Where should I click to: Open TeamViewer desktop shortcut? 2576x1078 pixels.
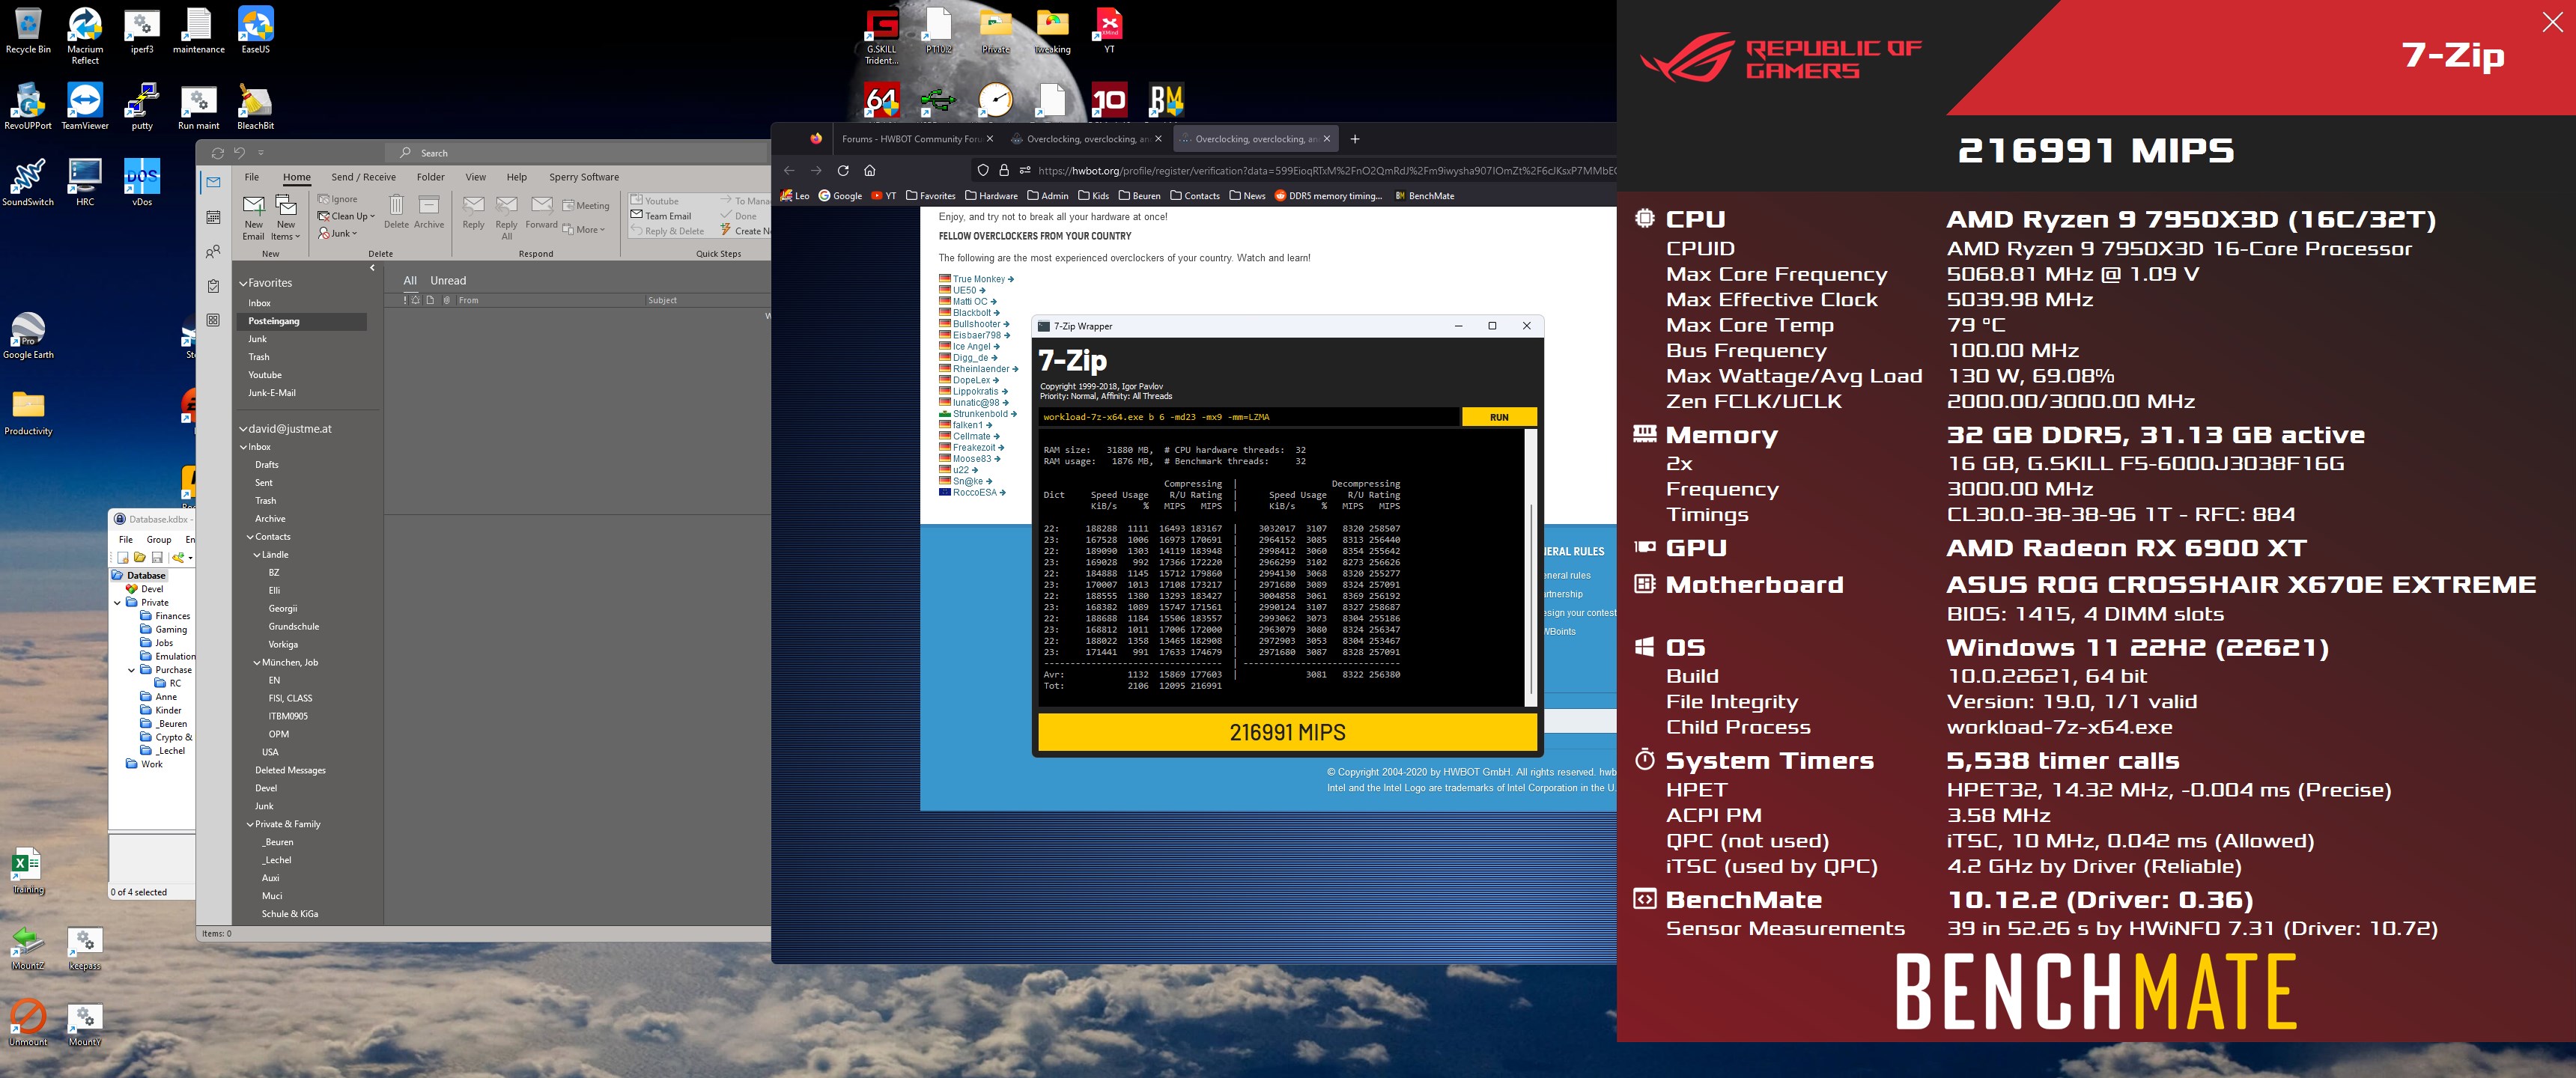pyautogui.click(x=85, y=106)
